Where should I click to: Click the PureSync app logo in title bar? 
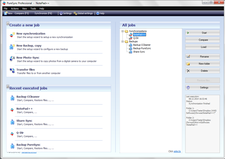4,3
